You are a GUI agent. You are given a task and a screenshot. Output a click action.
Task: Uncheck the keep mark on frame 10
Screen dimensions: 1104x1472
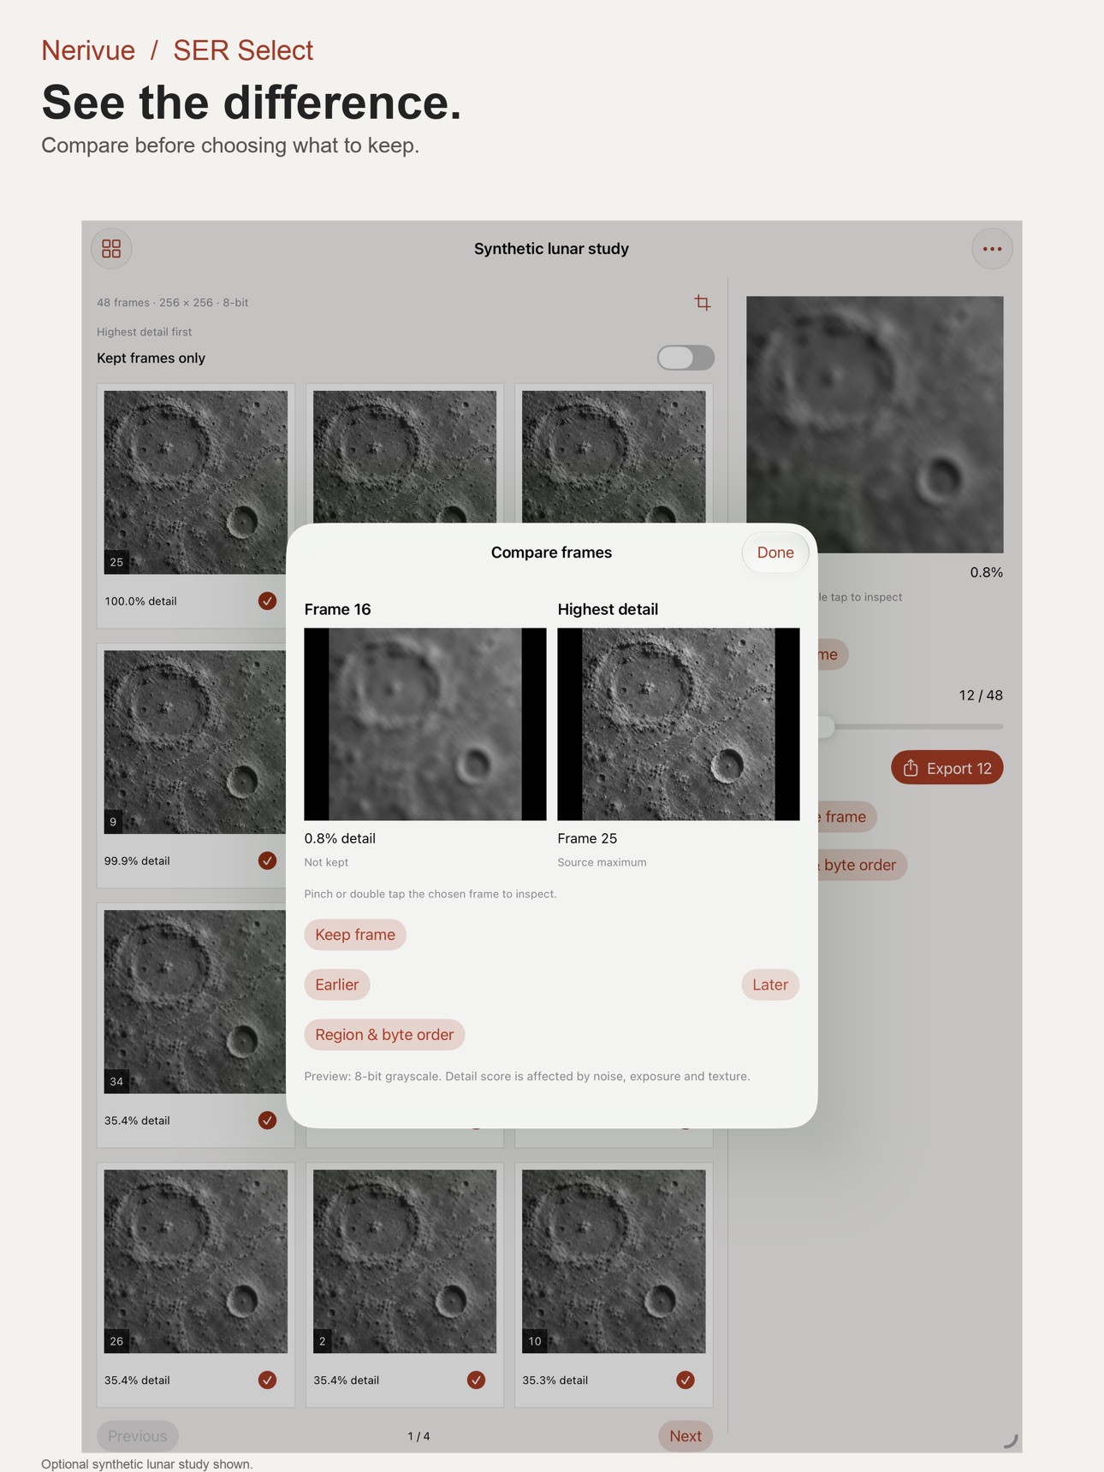pyautogui.click(x=686, y=1380)
